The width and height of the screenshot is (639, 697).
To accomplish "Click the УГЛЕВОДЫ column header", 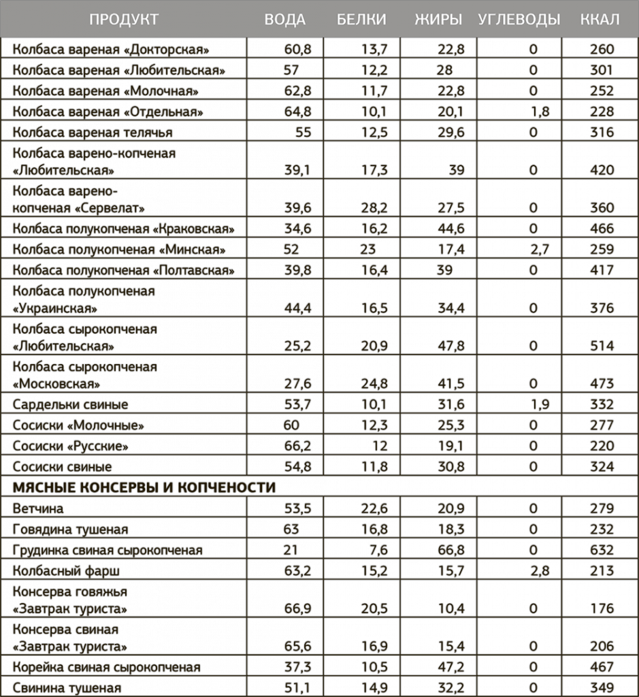I will coord(519,19).
